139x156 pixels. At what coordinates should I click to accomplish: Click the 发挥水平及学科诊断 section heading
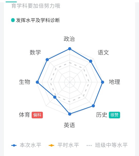pos(38,20)
